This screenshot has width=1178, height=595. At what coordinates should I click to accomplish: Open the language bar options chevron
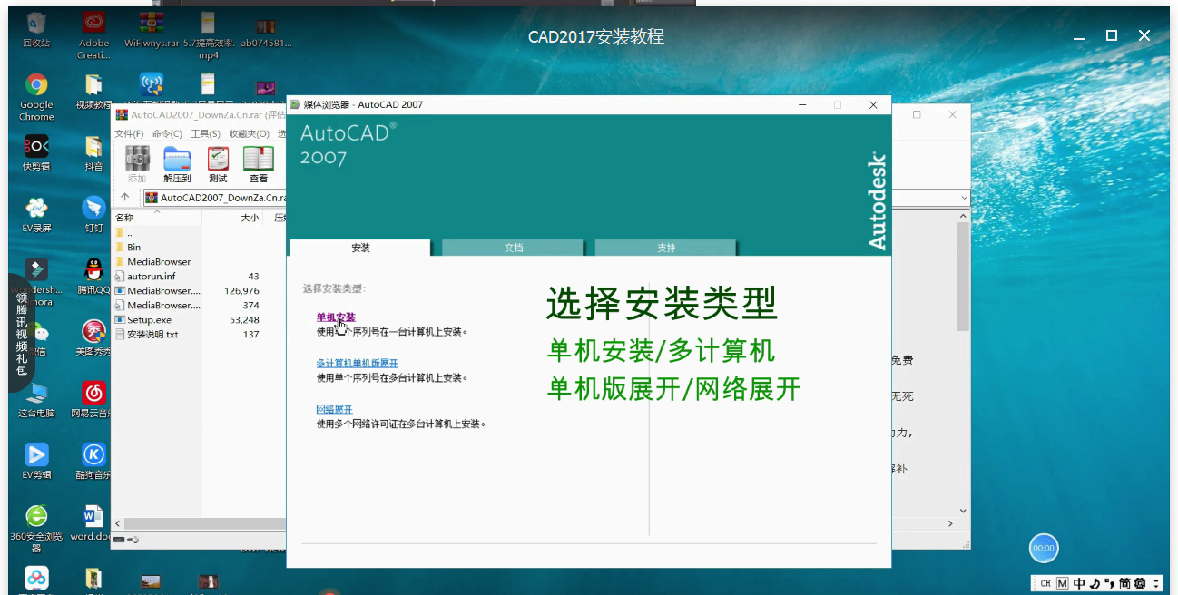[1156, 583]
